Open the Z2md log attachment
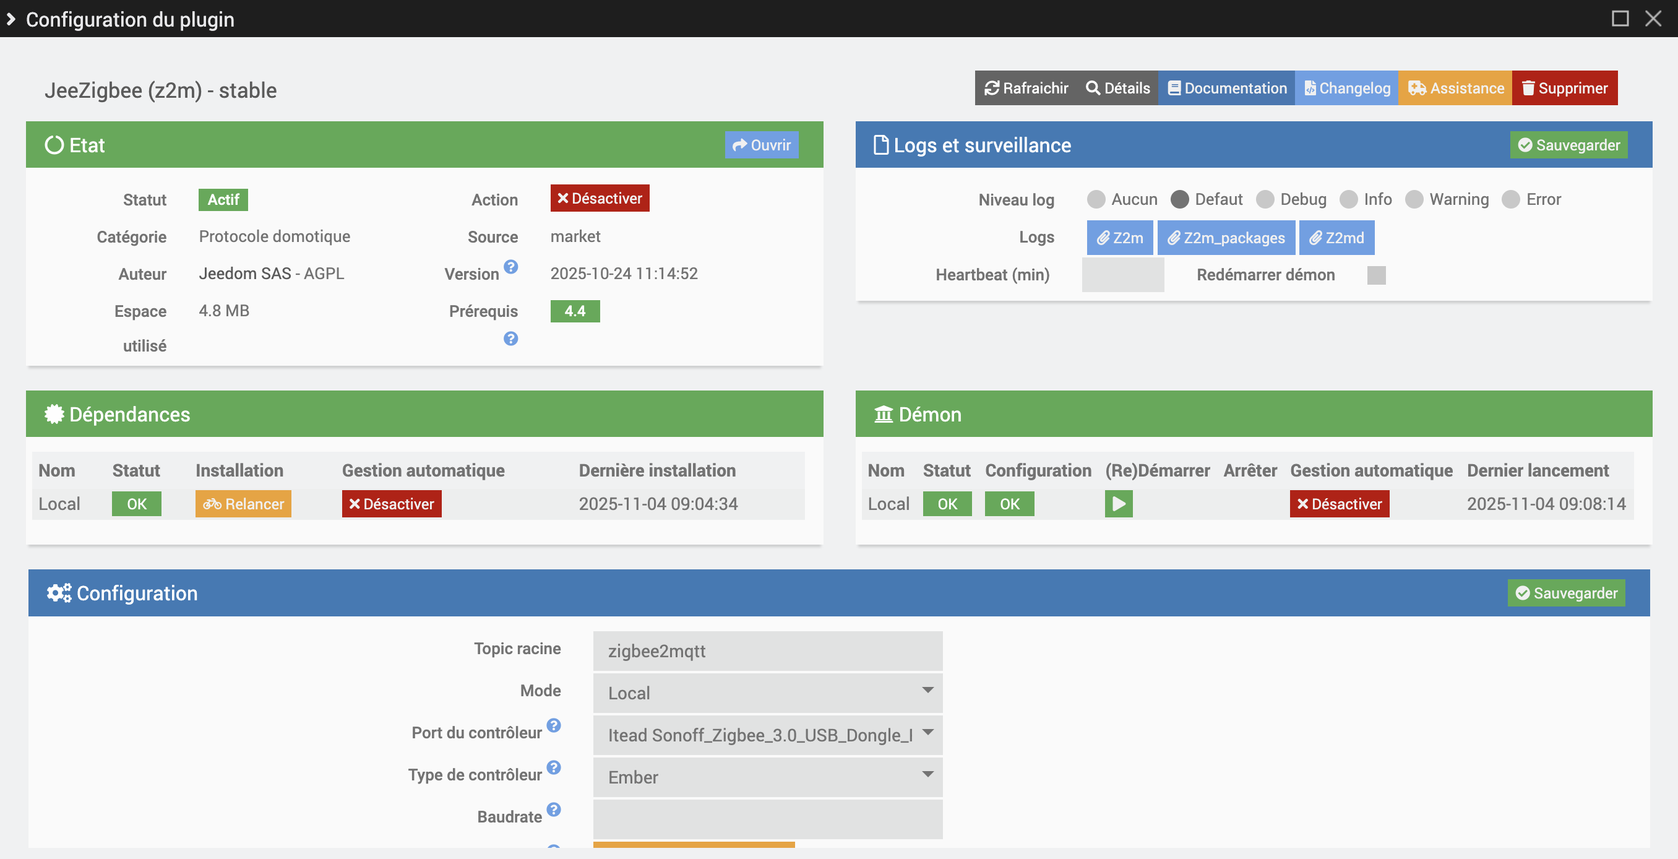This screenshot has height=859, width=1678. click(x=1336, y=238)
